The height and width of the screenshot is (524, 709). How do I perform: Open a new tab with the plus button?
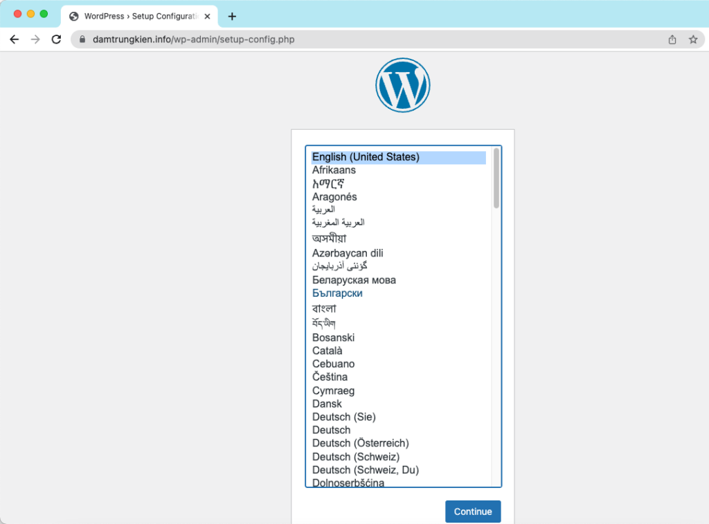click(232, 17)
